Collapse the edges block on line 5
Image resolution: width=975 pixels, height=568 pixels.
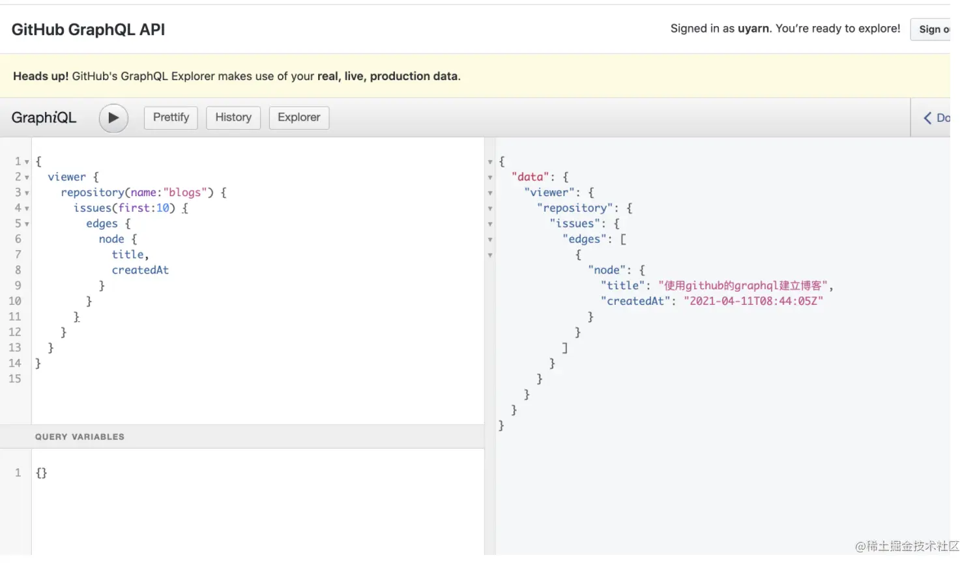pos(27,224)
